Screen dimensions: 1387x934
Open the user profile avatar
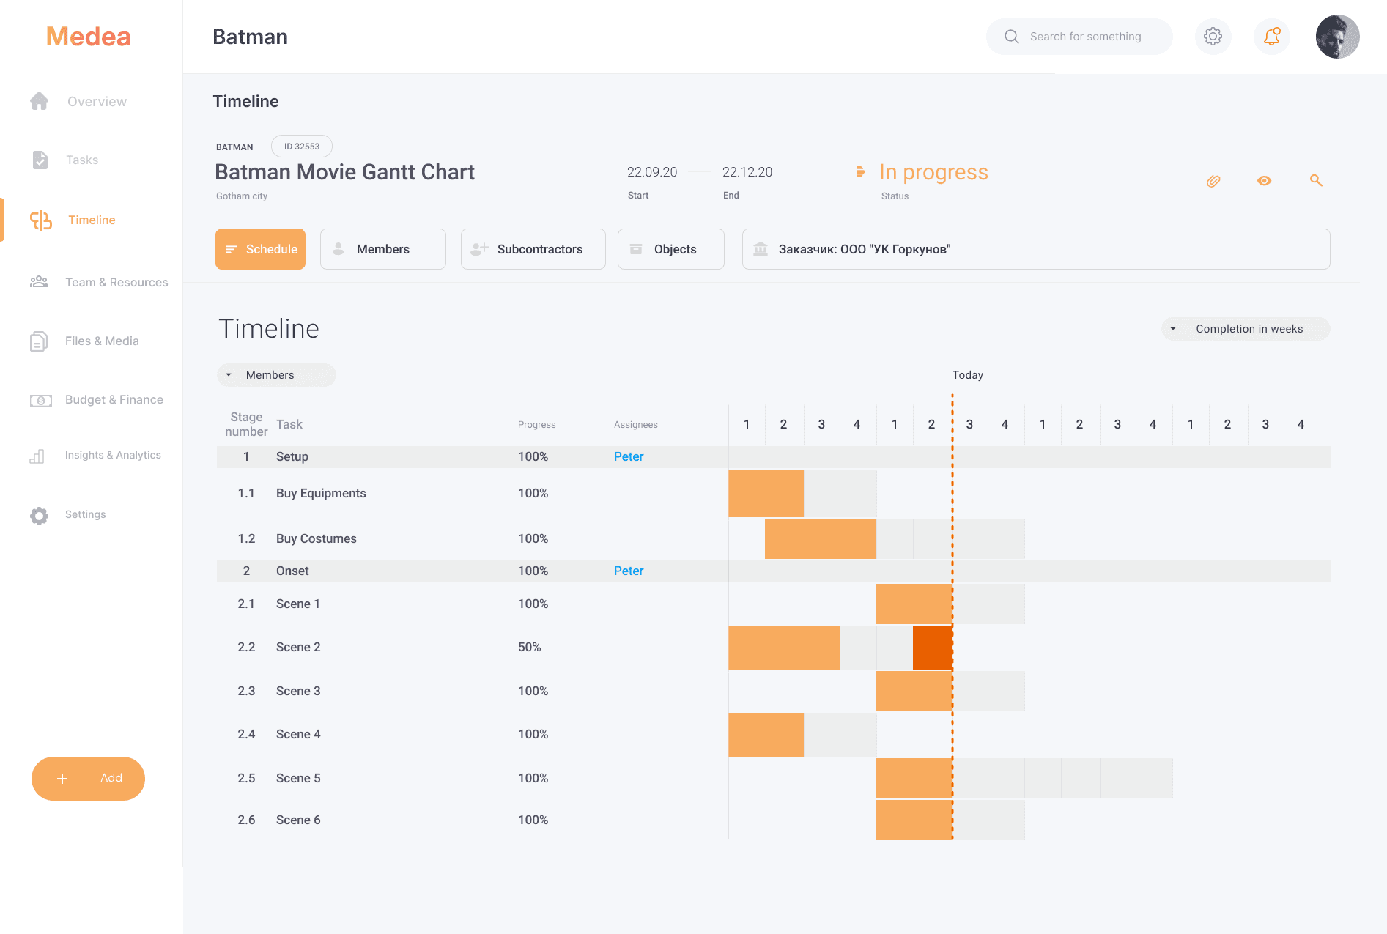coord(1336,37)
